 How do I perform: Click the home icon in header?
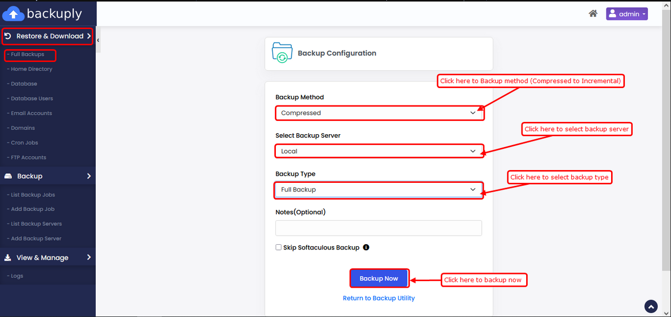[x=593, y=14]
